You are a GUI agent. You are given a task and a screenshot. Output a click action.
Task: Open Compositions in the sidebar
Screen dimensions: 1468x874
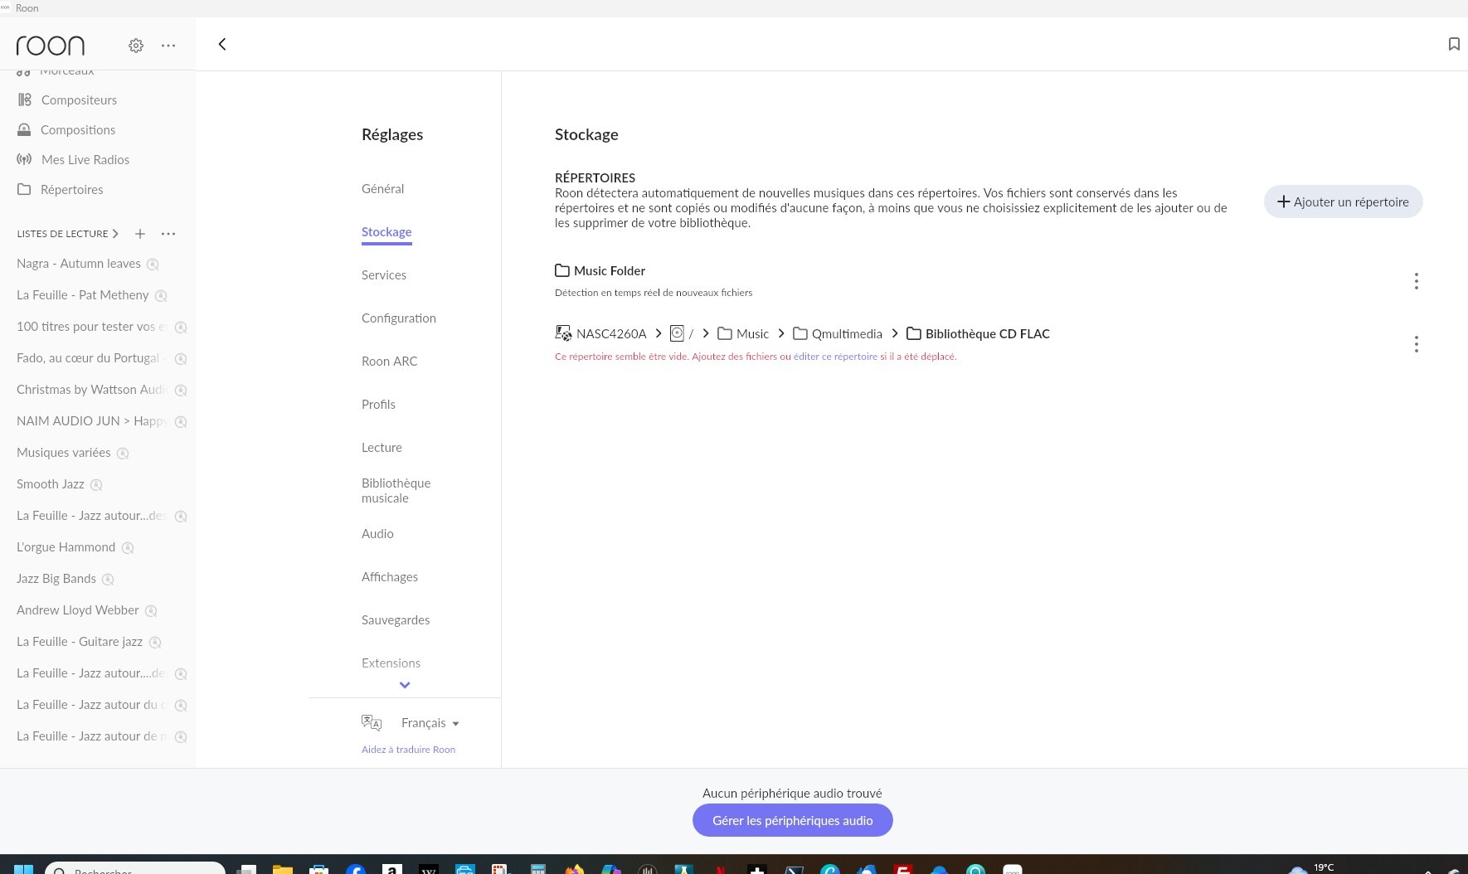78,129
